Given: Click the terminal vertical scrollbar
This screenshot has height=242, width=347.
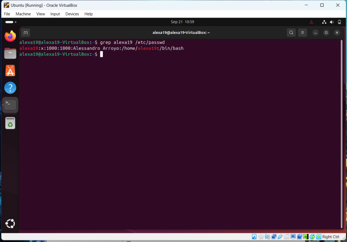Looking at the screenshot, I should (x=341, y=132).
